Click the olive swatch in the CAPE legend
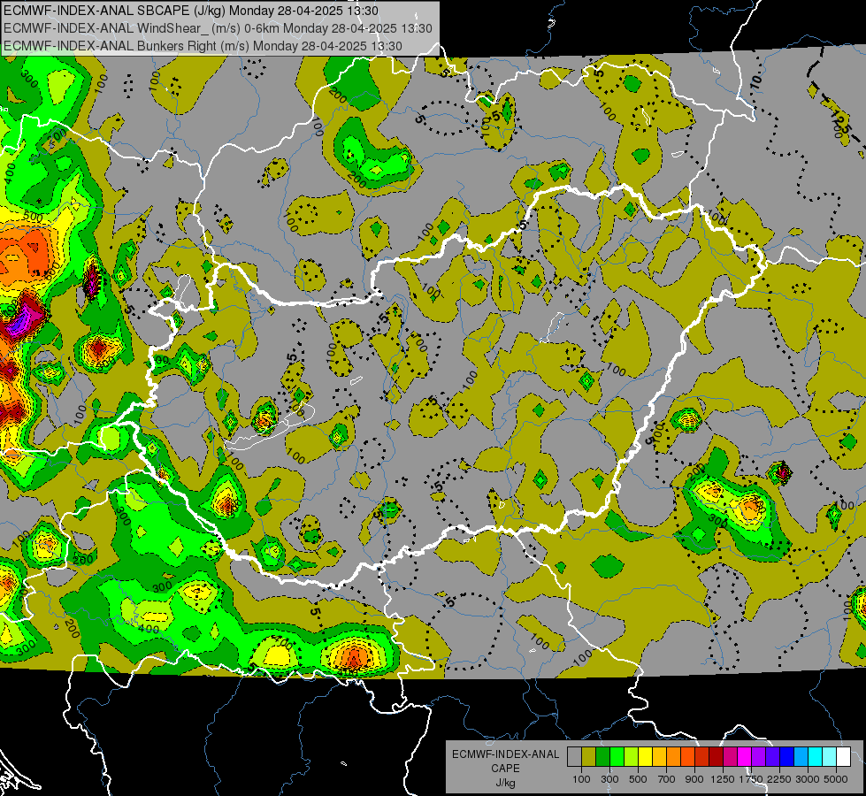The image size is (866, 796). coord(589,757)
